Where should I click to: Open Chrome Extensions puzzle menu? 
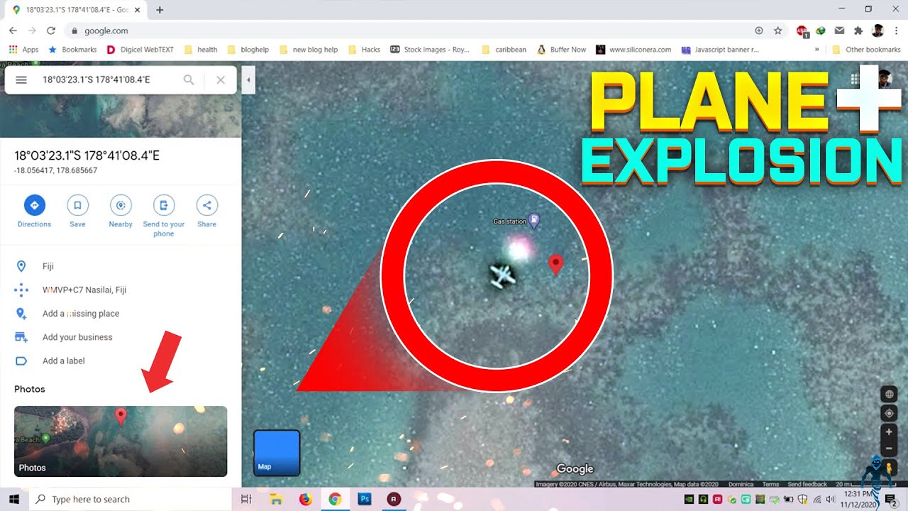pyautogui.click(x=858, y=31)
